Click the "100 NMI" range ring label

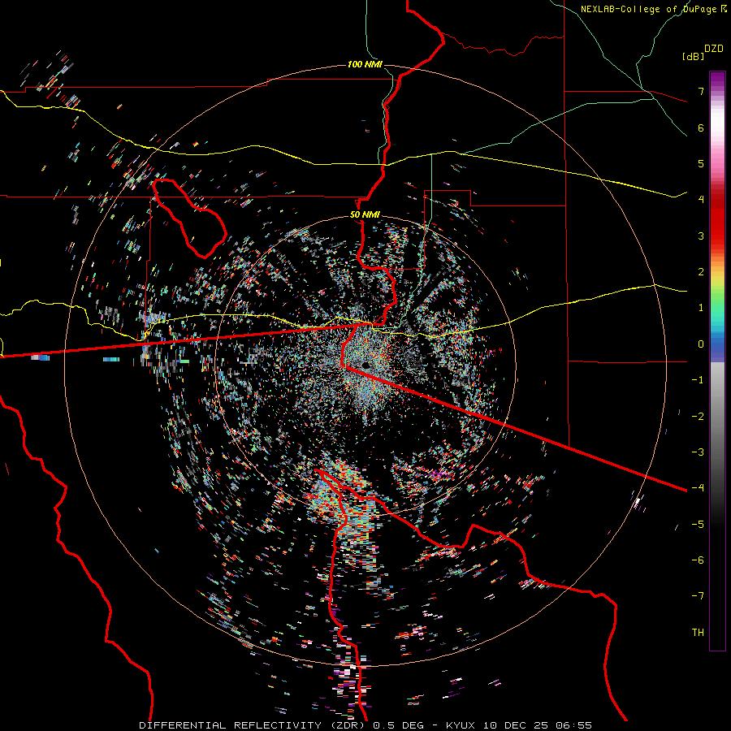(365, 64)
